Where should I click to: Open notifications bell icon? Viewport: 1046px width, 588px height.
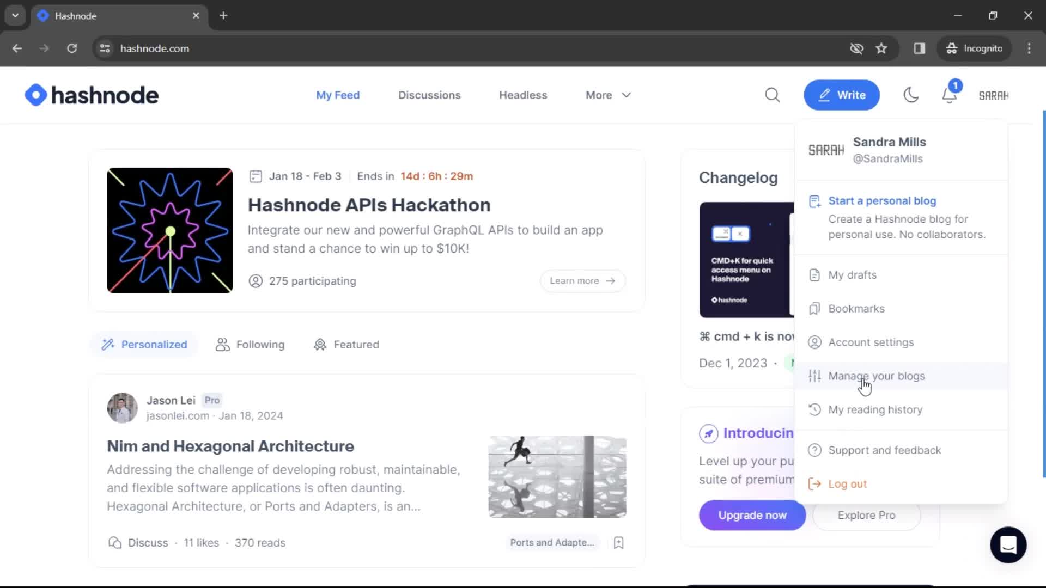[x=951, y=94]
